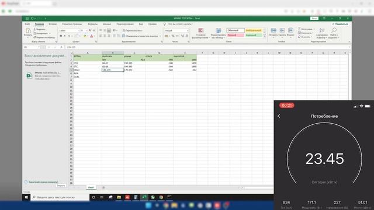Click the Find and Select magnifier icon
The height and width of the screenshot is (210, 374).
[334, 30]
